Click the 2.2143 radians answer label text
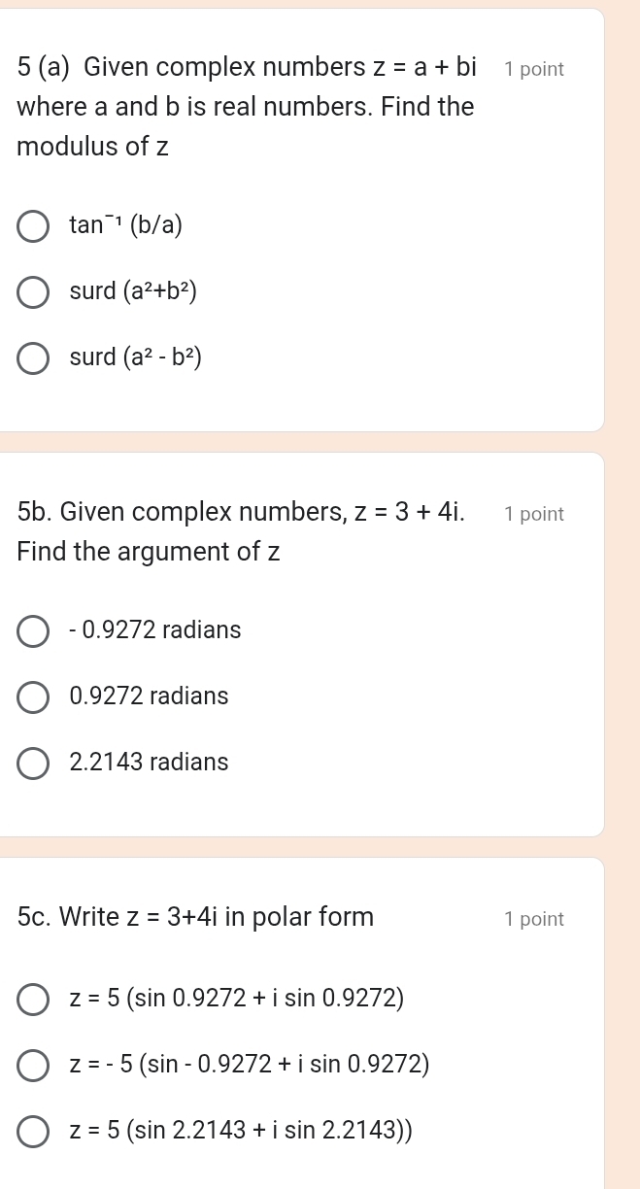This screenshot has width=640, height=1189. coord(150,763)
